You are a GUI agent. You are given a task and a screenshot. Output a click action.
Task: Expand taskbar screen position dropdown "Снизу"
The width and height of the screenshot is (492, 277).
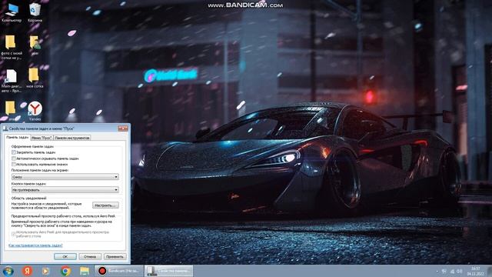[65, 177]
